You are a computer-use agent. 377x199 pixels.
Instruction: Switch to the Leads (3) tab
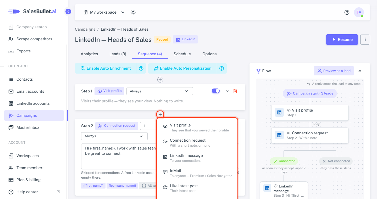pos(118,54)
